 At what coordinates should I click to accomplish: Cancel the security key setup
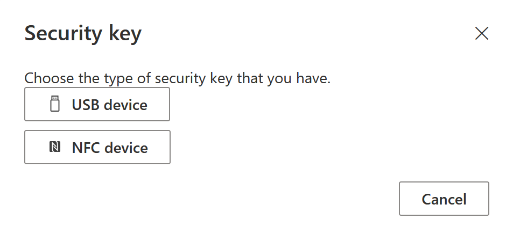(x=444, y=199)
